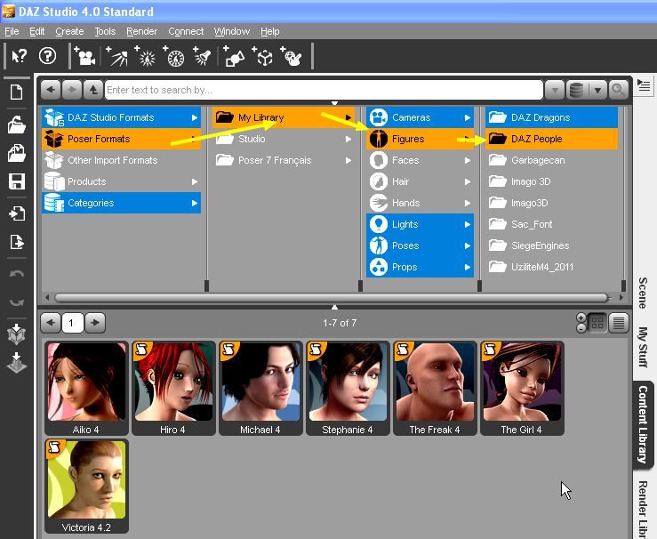Click the upper cube-with-arrow sidebar icon
657x539 pixels.
click(x=16, y=334)
